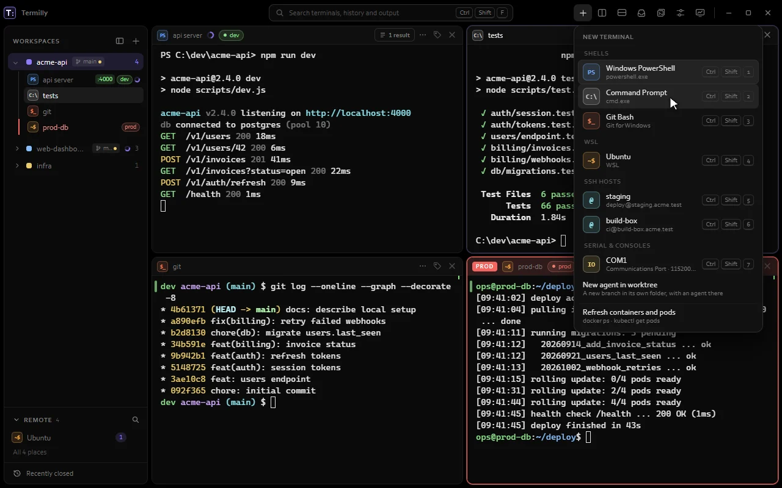The width and height of the screenshot is (782, 488).
Task: Select git terminal in sidebar
Action: (x=84, y=112)
